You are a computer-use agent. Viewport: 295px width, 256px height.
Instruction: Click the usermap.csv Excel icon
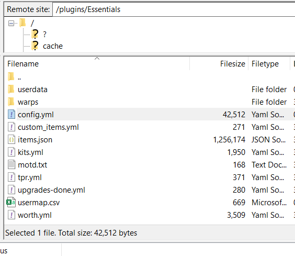11,202
